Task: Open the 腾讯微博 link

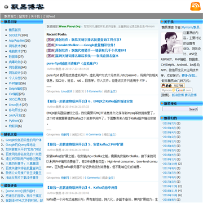Action: pos(191,95)
